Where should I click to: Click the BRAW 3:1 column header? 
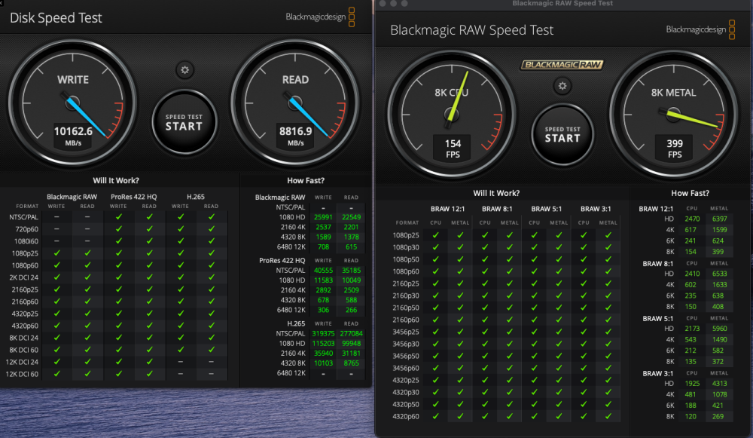(x=596, y=209)
